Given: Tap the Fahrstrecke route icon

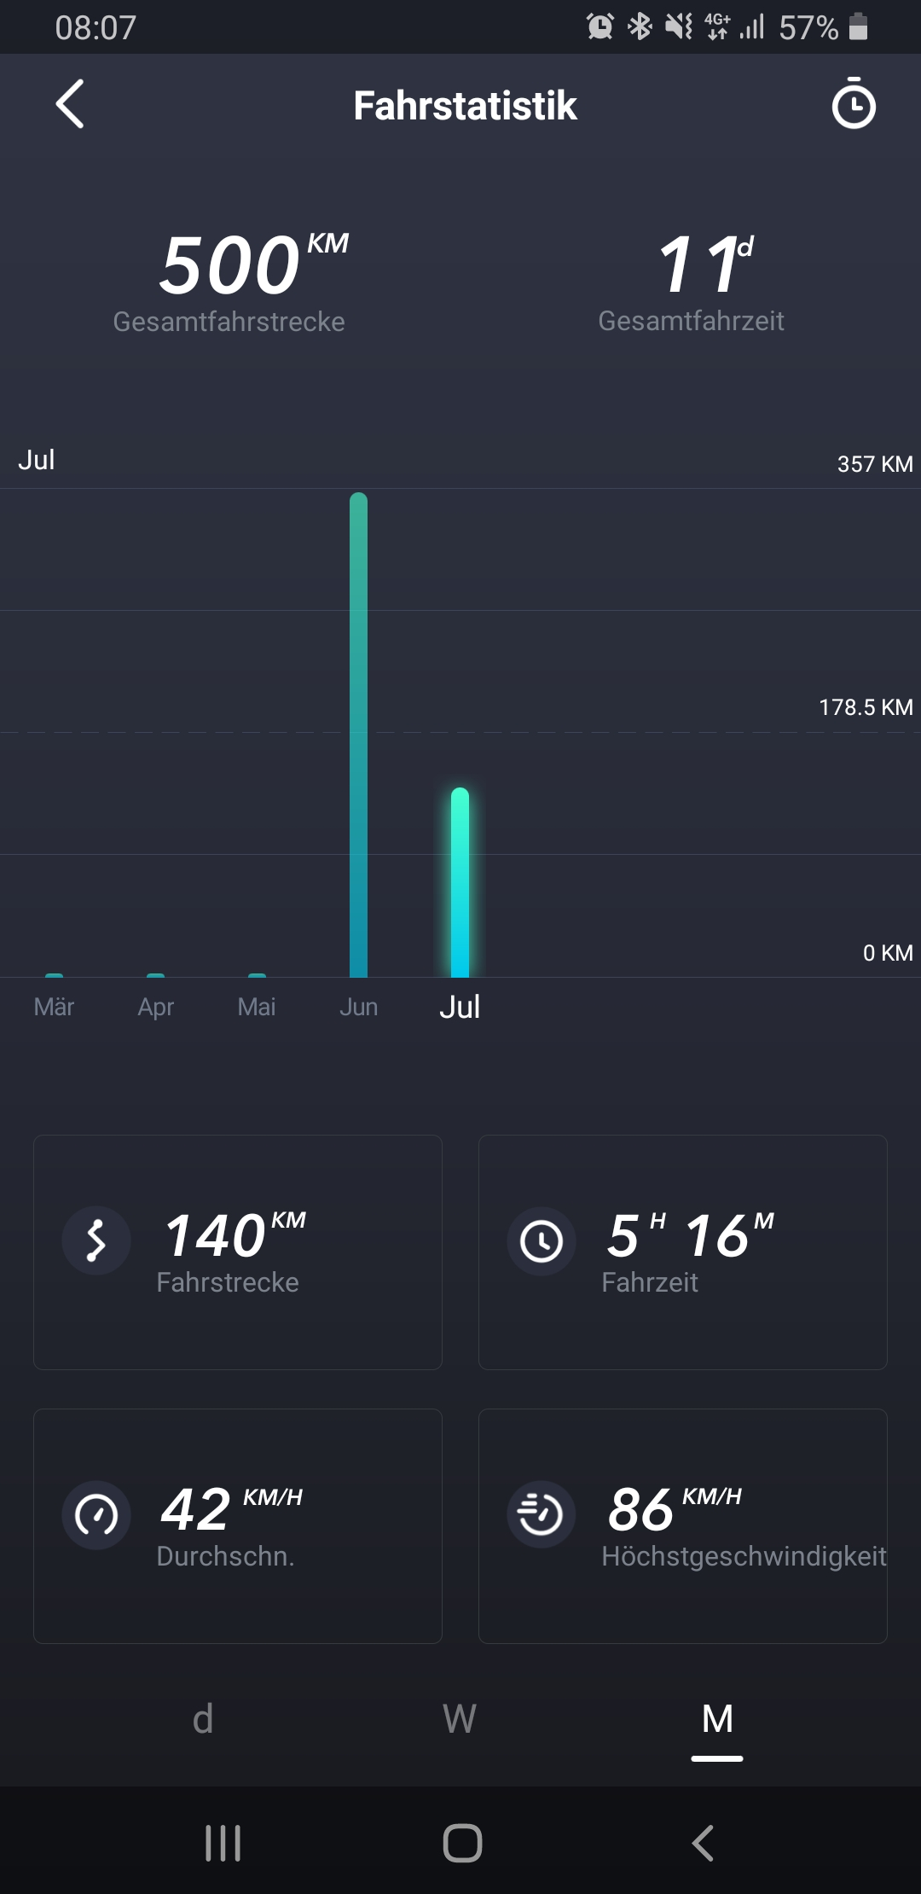Looking at the screenshot, I should 96,1240.
